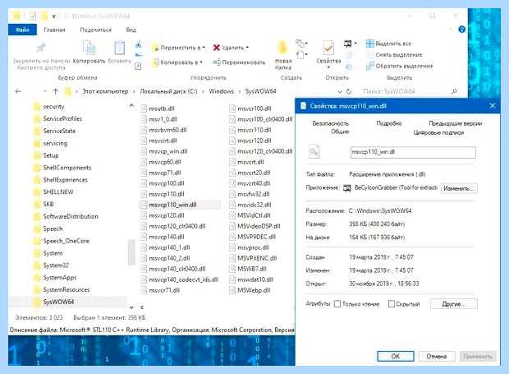Open the Цифровые подписи tab

tap(438, 132)
